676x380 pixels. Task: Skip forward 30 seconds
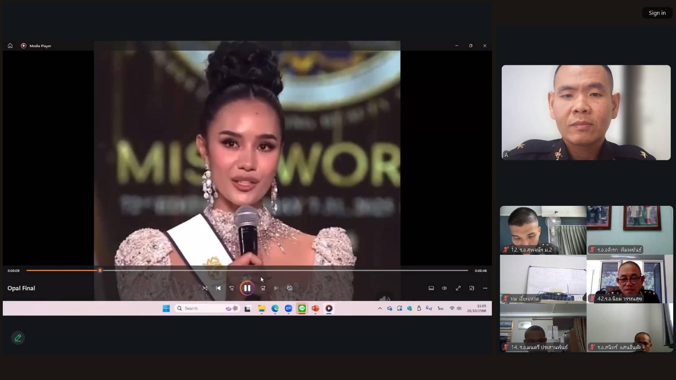pos(263,288)
